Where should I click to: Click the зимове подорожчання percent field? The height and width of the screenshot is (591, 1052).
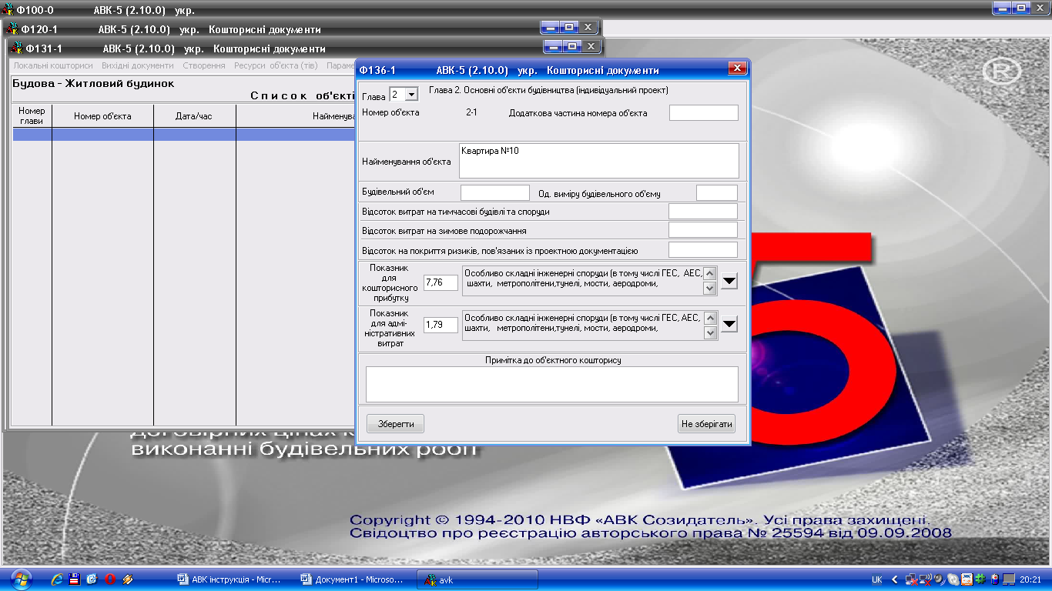click(x=703, y=230)
